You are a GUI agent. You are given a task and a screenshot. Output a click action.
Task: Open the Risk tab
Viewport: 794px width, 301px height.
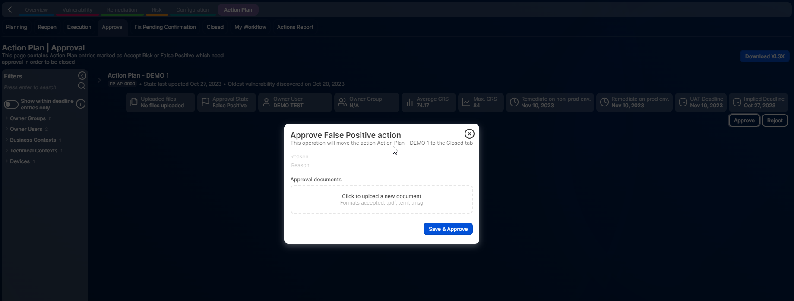point(157,9)
